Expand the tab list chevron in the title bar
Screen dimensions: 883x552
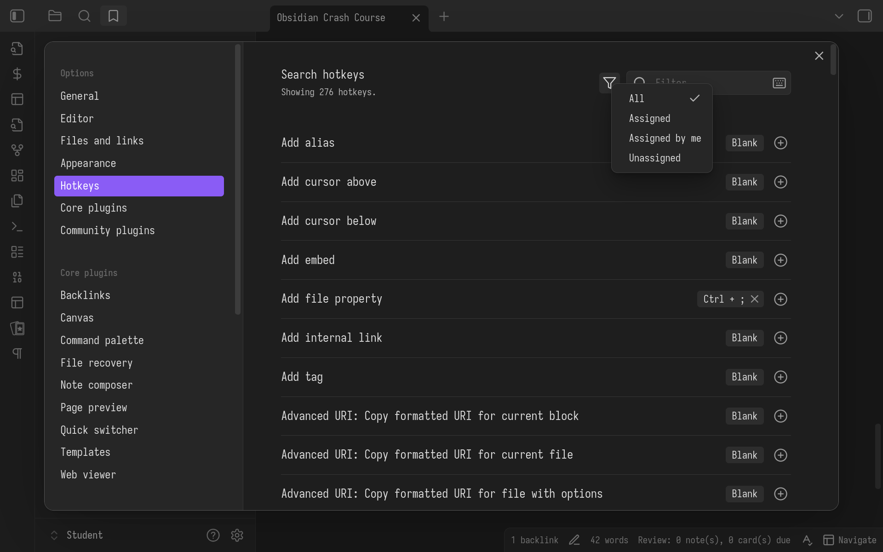click(839, 16)
